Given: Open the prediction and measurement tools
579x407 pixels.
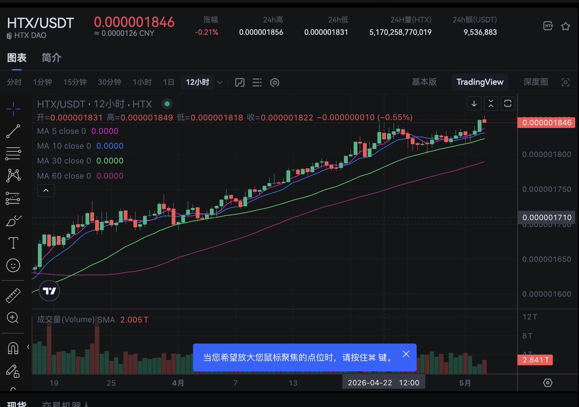Looking at the screenshot, I should coord(13,198).
